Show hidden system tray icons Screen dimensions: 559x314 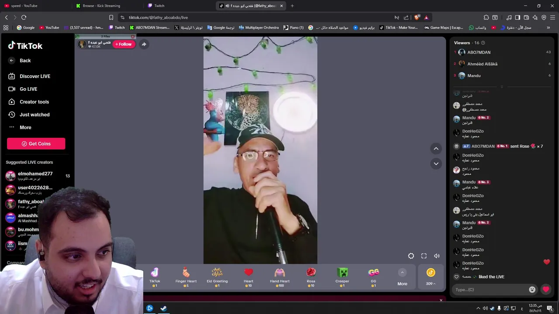point(478,308)
